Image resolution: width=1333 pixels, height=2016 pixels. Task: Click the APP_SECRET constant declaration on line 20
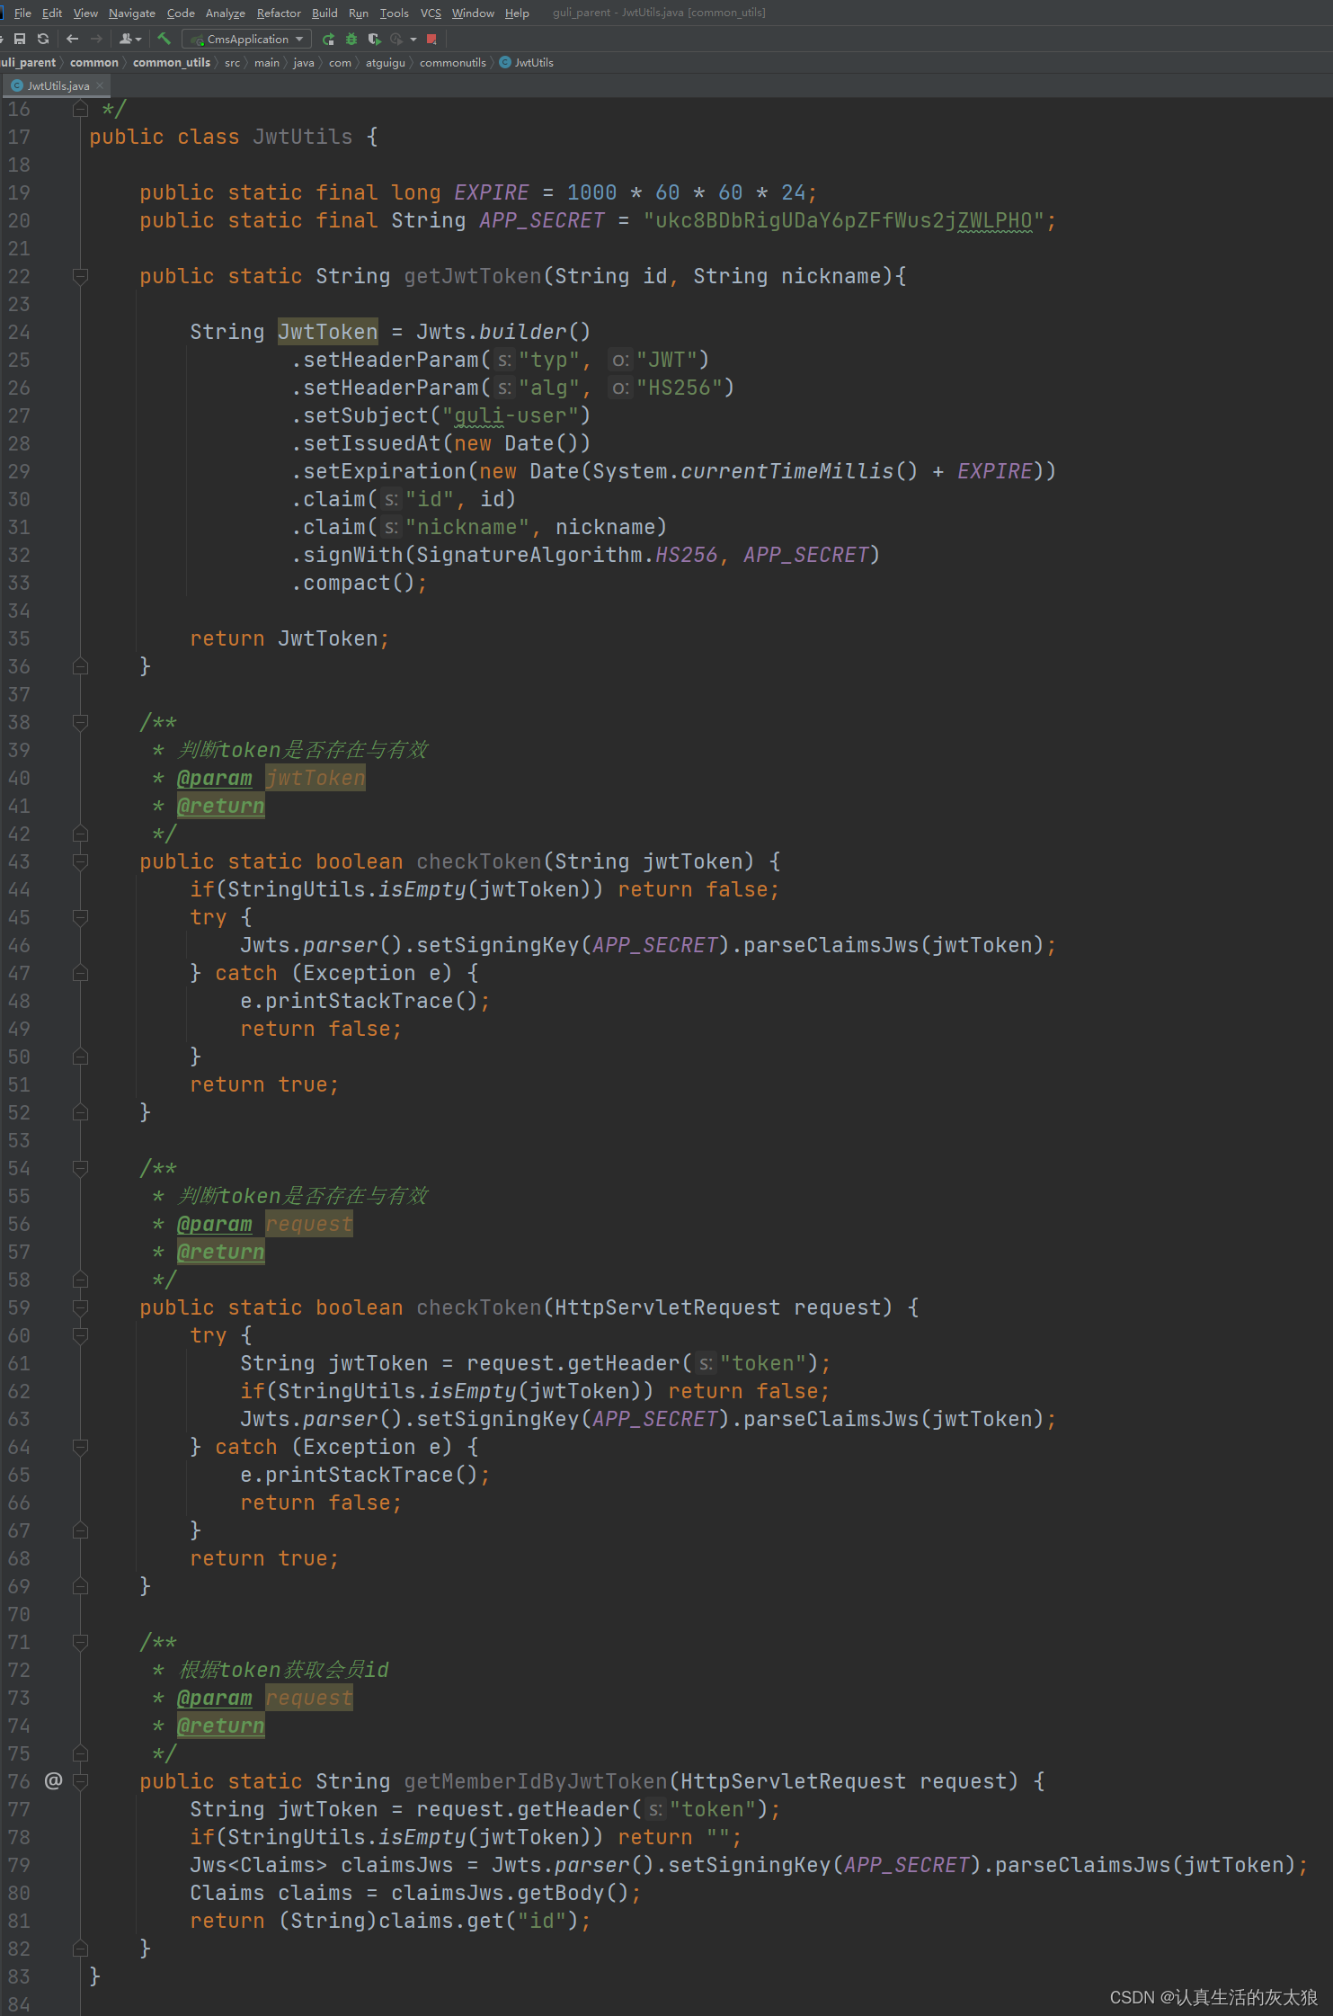coord(542,220)
